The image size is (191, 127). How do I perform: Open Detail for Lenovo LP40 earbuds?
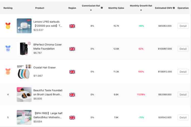tap(183, 26)
